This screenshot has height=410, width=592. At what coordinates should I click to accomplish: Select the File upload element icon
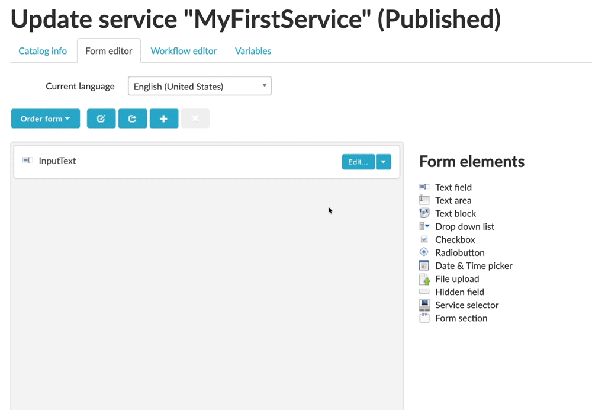point(424,279)
